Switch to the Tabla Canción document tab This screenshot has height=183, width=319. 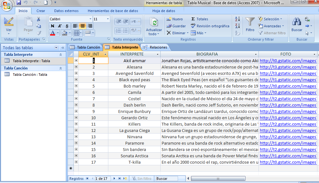coord(85,47)
